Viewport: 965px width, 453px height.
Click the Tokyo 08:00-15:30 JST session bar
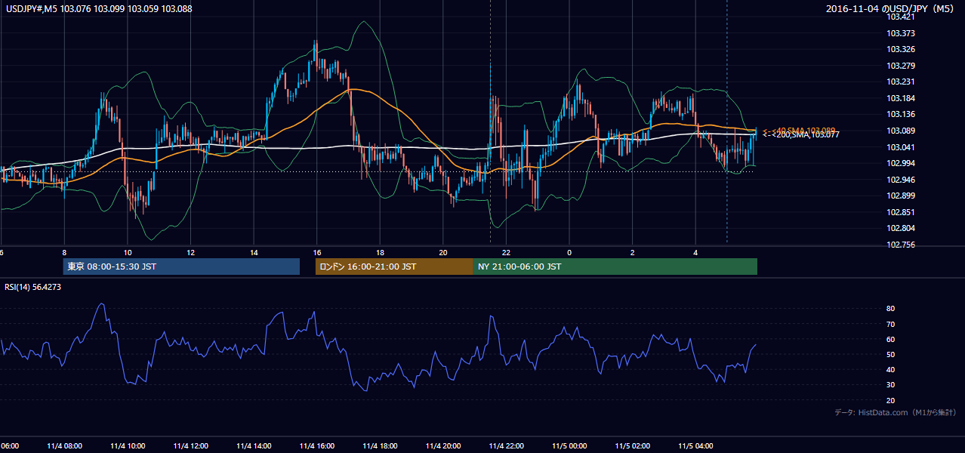pyautogui.click(x=181, y=267)
